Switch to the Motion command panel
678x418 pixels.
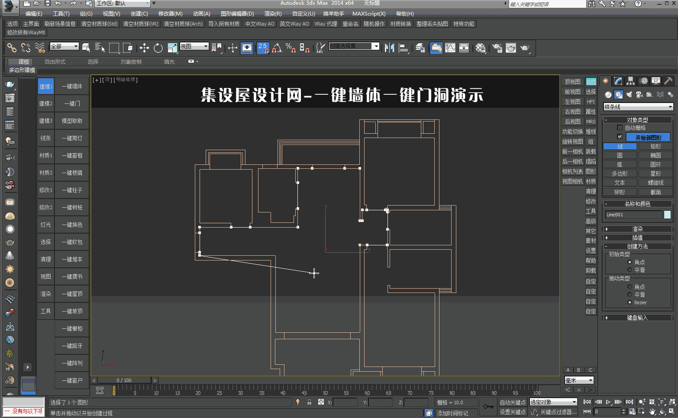click(644, 81)
